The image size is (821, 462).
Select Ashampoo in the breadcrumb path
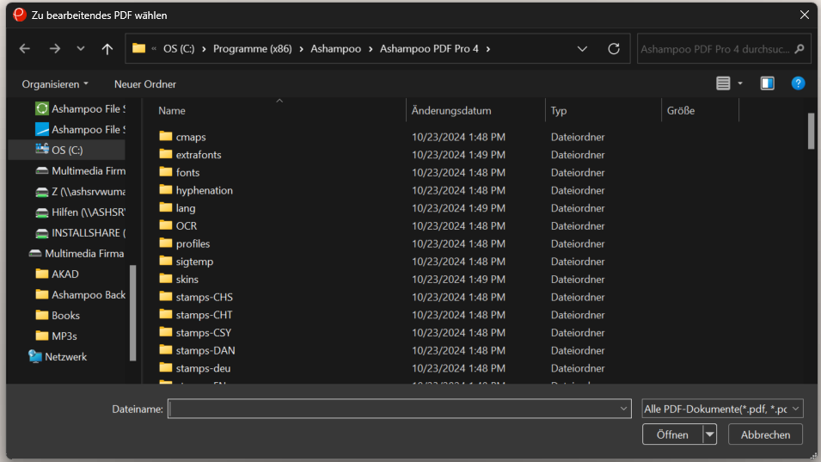tap(335, 49)
